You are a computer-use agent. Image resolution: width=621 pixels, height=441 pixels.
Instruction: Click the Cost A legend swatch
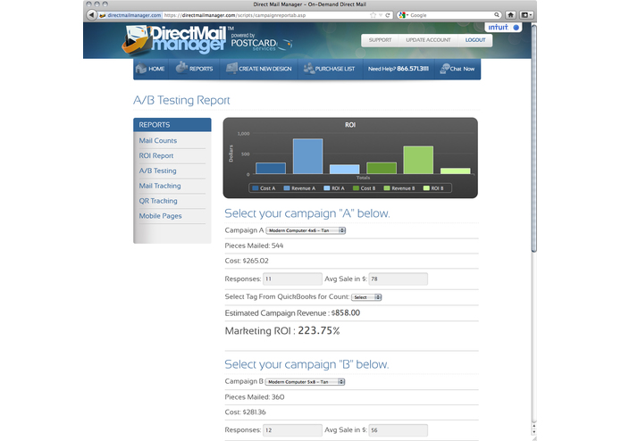tap(256, 188)
